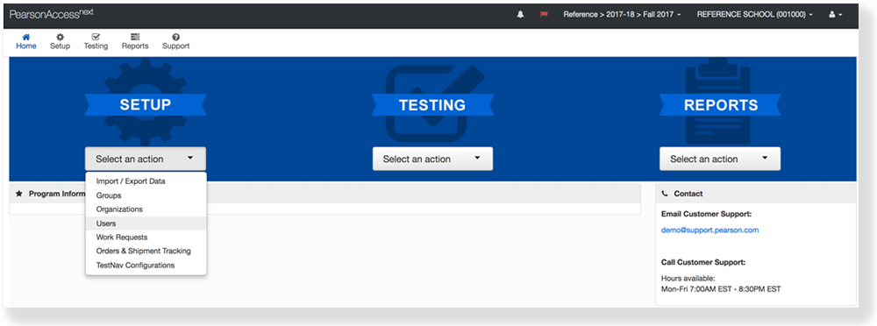Viewport: 877px width, 326px height.
Task: Select Import / Export Data from the menu
Action: (146, 181)
